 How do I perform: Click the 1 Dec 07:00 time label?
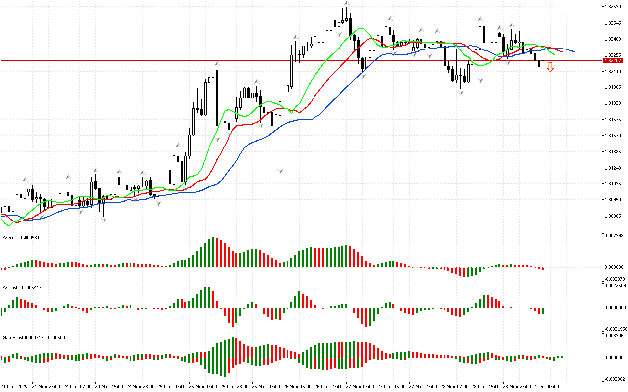(546, 386)
